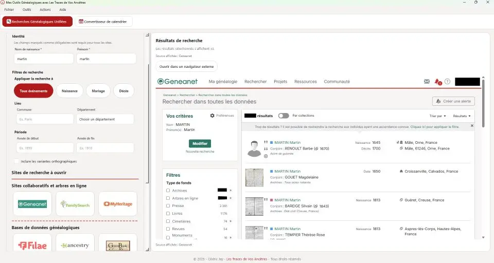Open the Trier par dropdown
Image resolution: width=494 pixels, height=263 pixels.
tap(437, 116)
